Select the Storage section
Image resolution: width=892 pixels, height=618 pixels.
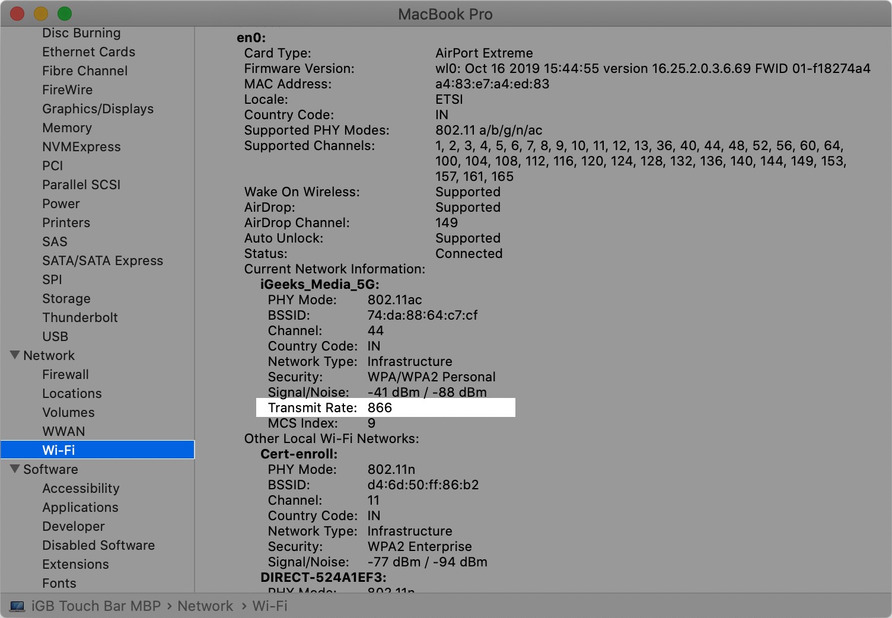click(66, 298)
